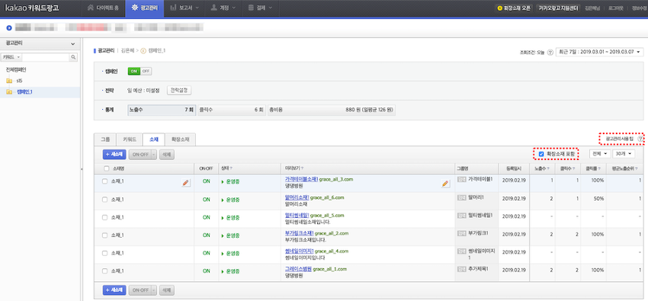Check the checkbox for the 멀티썸네일1 row
648x301 pixels.
click(105, 217)
